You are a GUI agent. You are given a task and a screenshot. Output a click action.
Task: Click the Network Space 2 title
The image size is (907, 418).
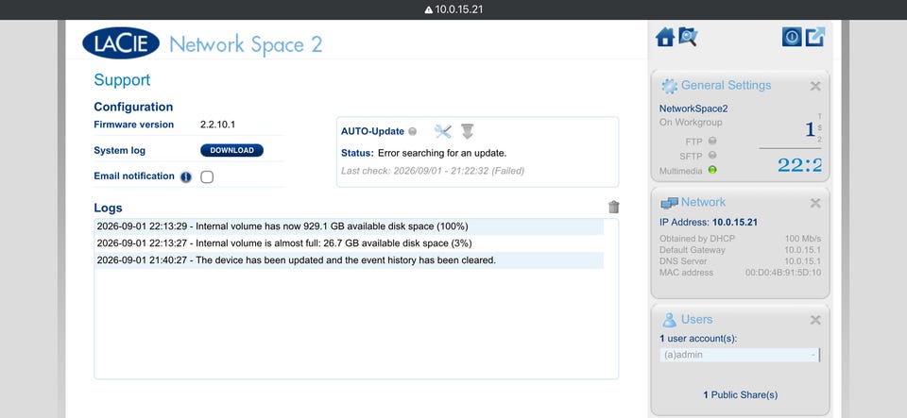[246, 45]
